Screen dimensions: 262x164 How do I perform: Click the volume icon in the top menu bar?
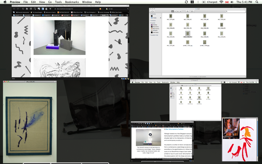[232, 2]
